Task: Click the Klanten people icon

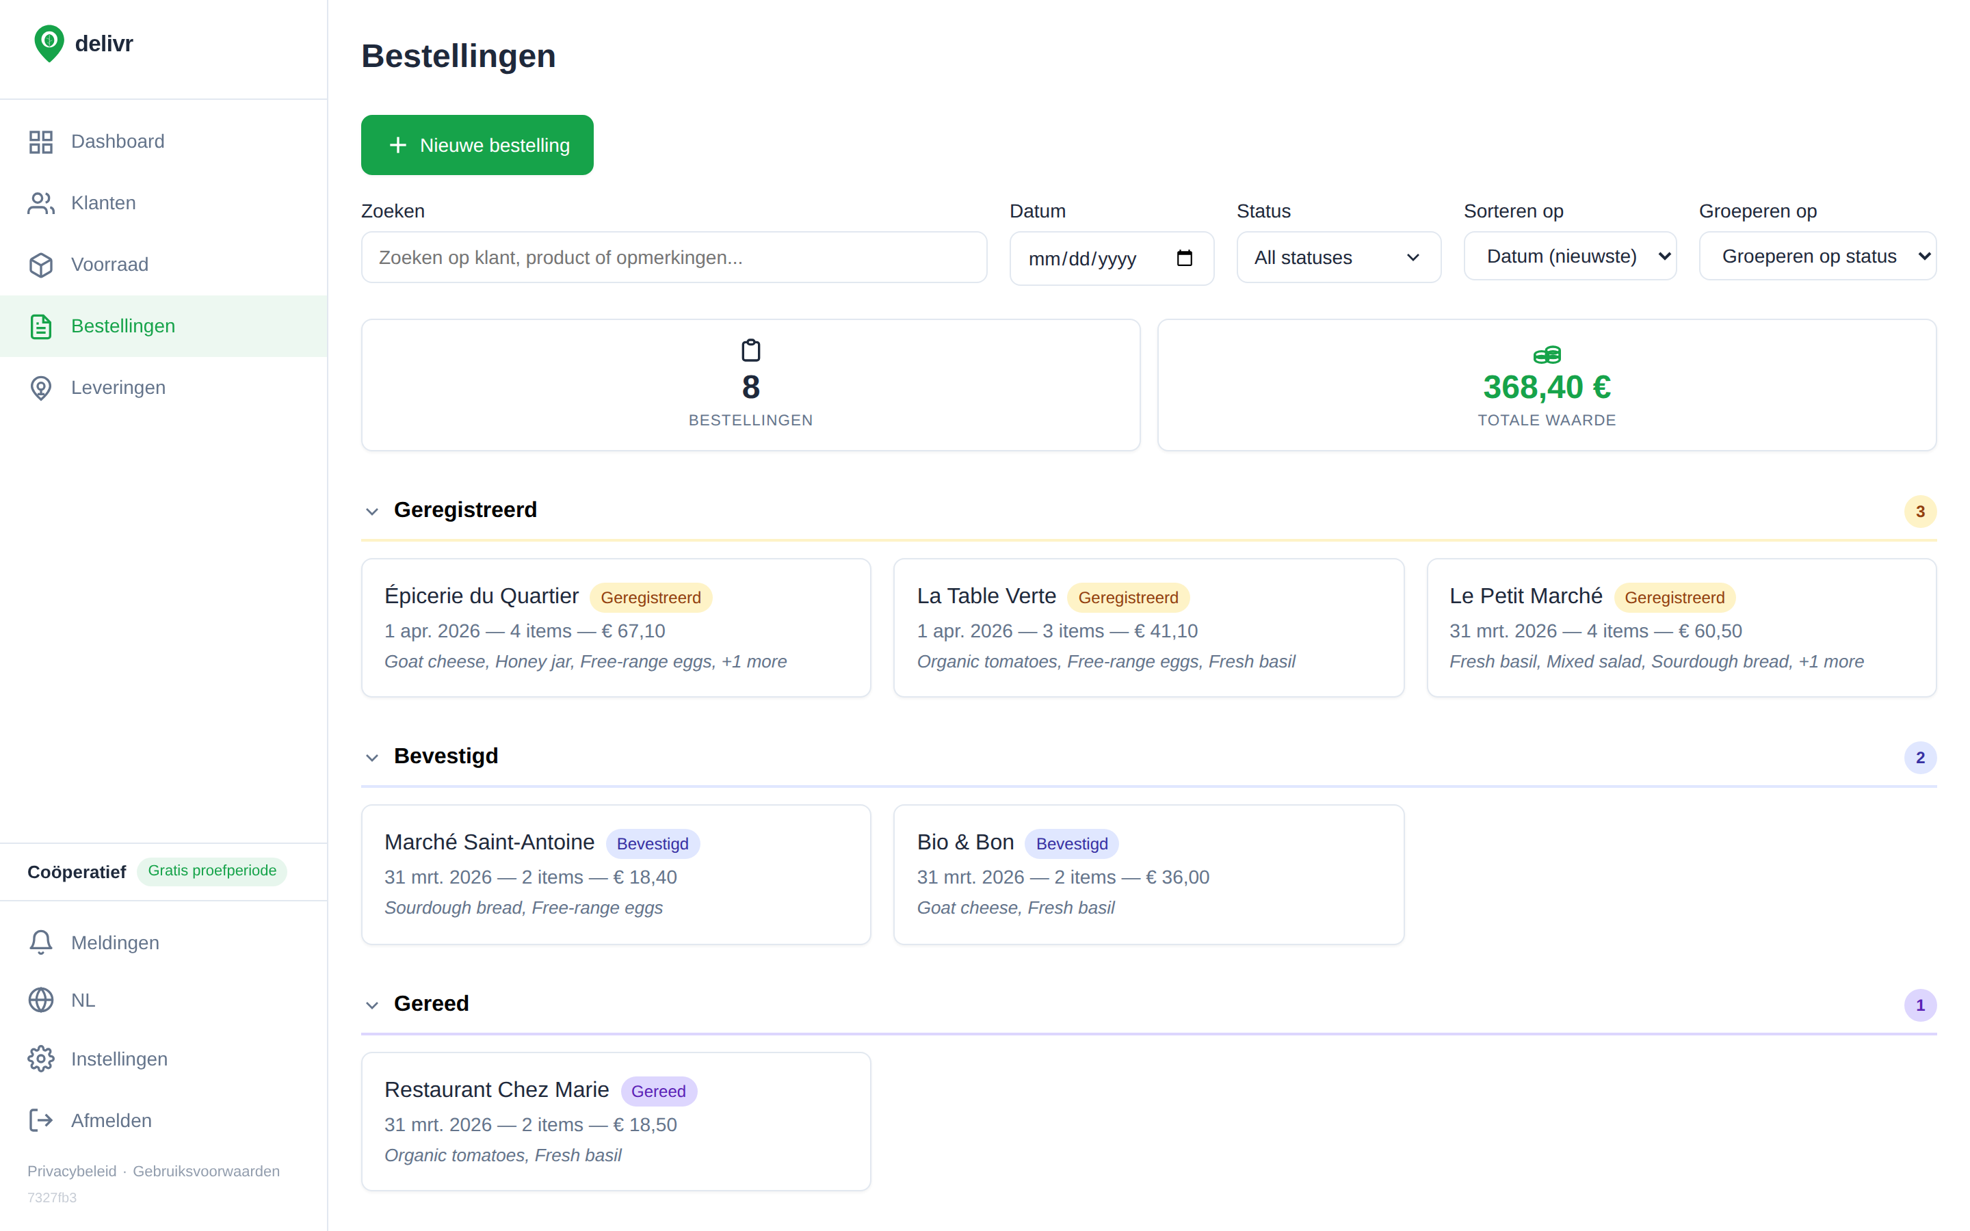Action: tap(41, 204)
